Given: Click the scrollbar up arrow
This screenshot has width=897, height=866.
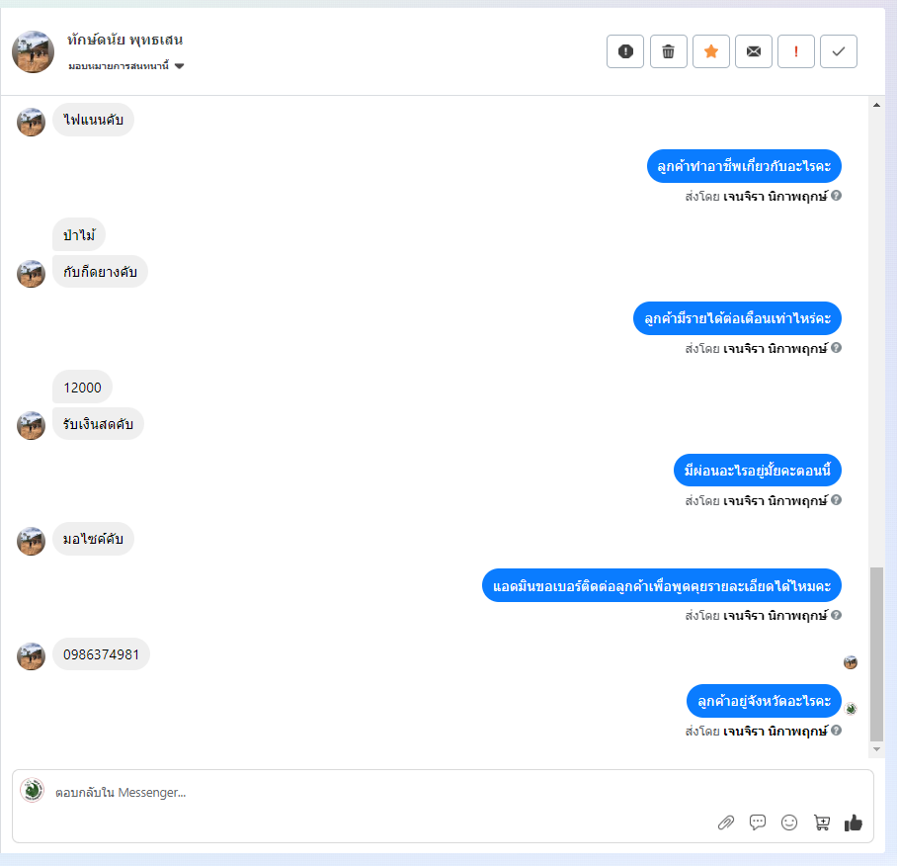Looking at the screenshot, I should click(876, 105).
